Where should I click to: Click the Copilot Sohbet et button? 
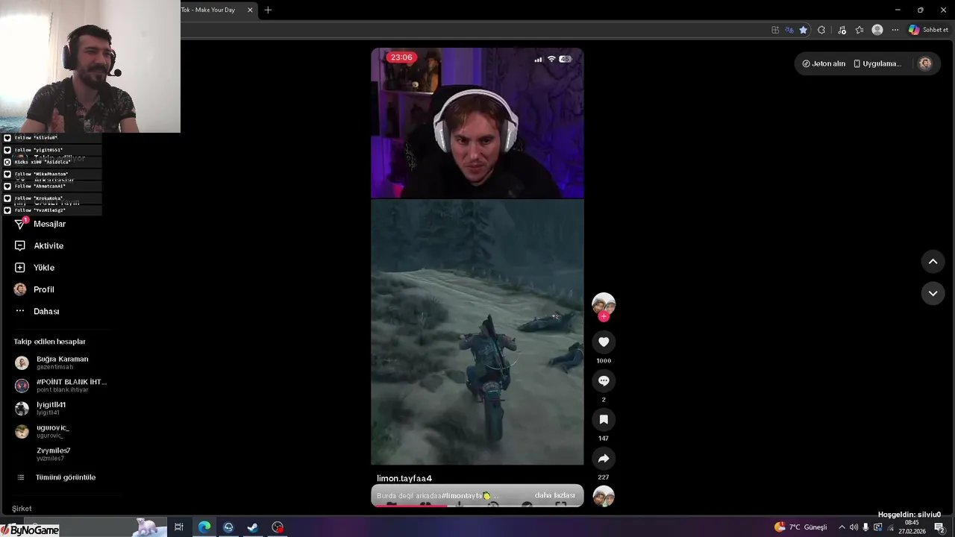[928, 30]
